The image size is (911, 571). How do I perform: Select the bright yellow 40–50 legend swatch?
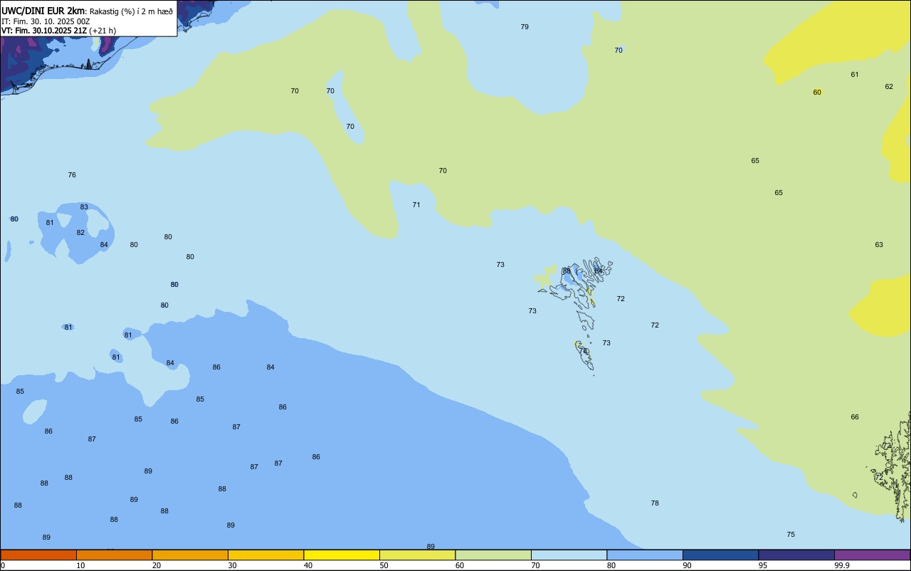(342, 555)
